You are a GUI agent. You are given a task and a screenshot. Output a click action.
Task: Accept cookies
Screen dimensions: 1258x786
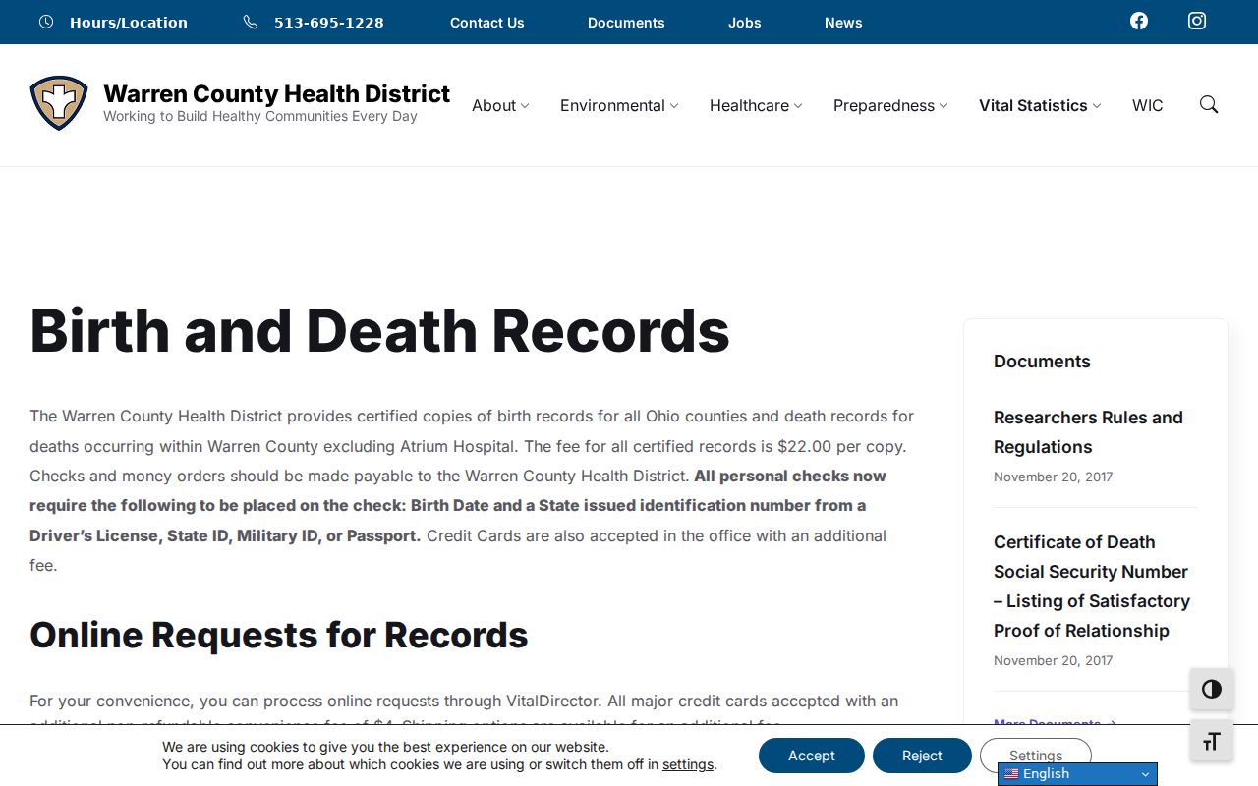[812, 756]
